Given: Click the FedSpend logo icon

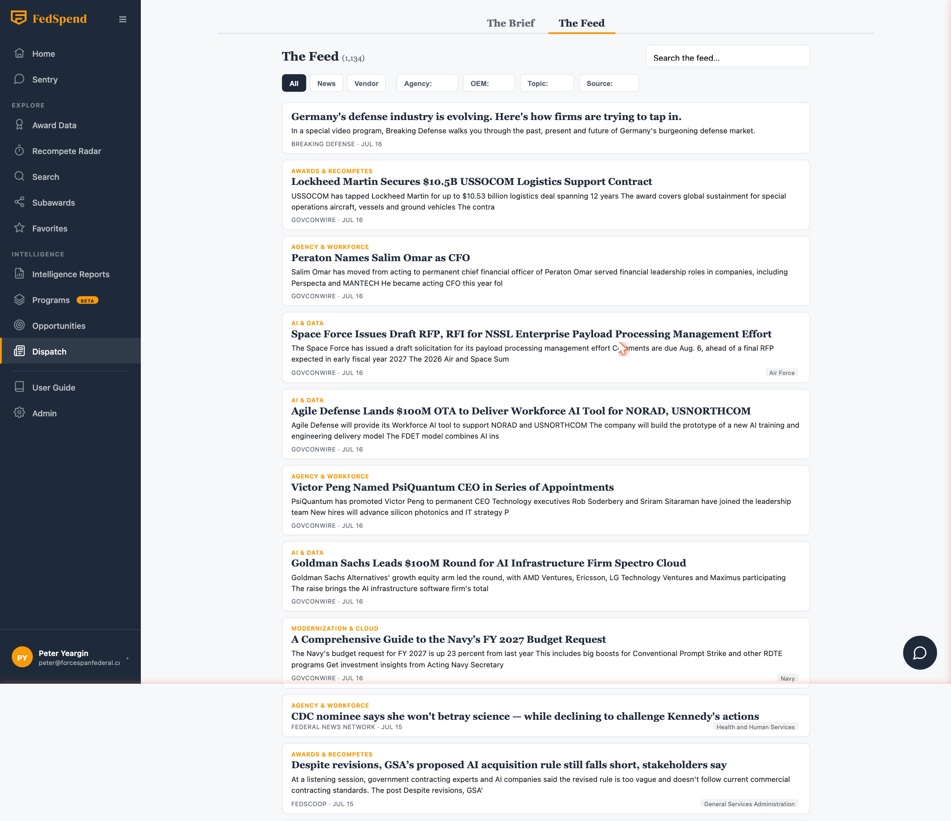Looking at the screenshot, I should click(x=19, y=18).
